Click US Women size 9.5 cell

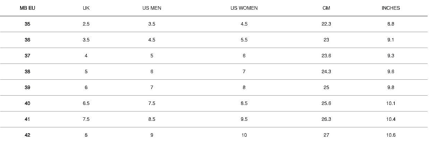coord(244,119)
